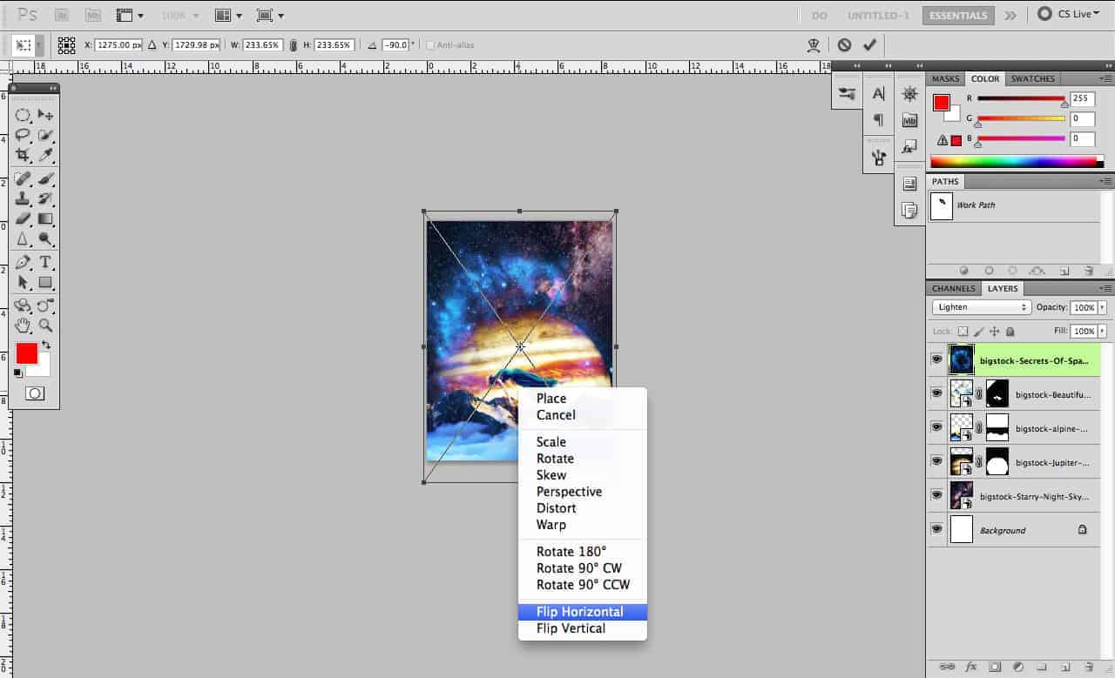Click the UNTITLED-1 workspace button
This screenshot has width=1115, height=678.
tap(878, 15)
